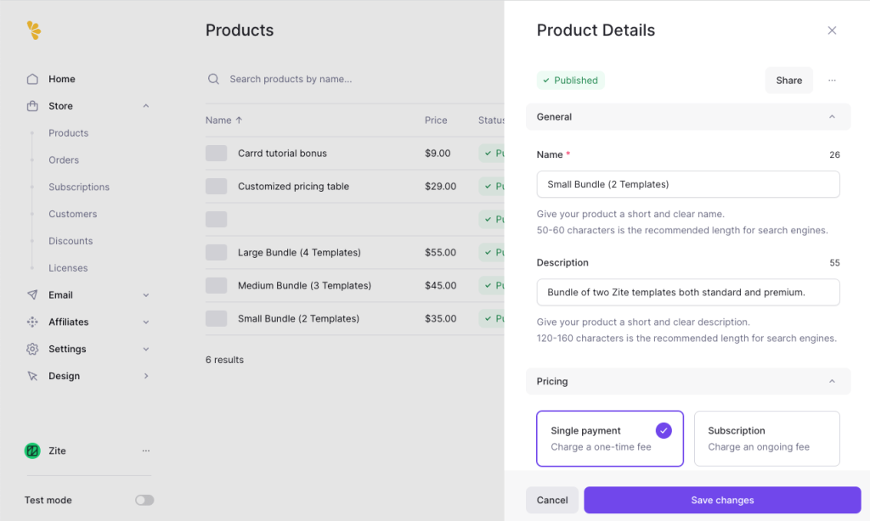Click Large Bundle product thumbnail

217,252
